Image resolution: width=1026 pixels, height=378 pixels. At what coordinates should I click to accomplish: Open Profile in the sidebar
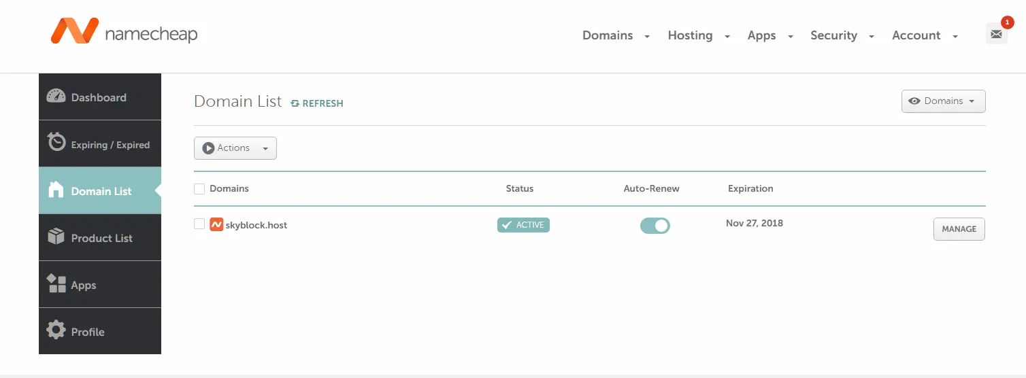[x=100, y=331]
